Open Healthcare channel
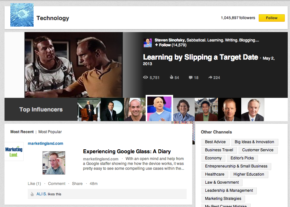This screenshot has height=207, width=290. [214, 174]
